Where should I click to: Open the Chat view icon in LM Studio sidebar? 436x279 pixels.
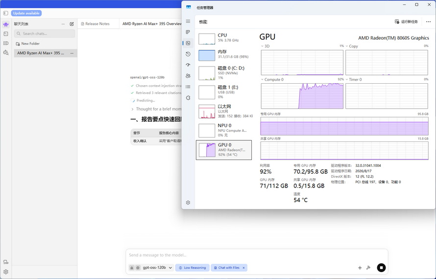click(x=6, y=24)
